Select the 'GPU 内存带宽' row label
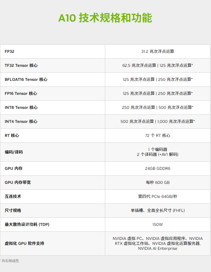211x272 pixels. (x=18, y=182)
